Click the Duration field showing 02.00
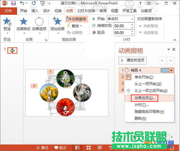180x151 pixels. coord(122,26)
